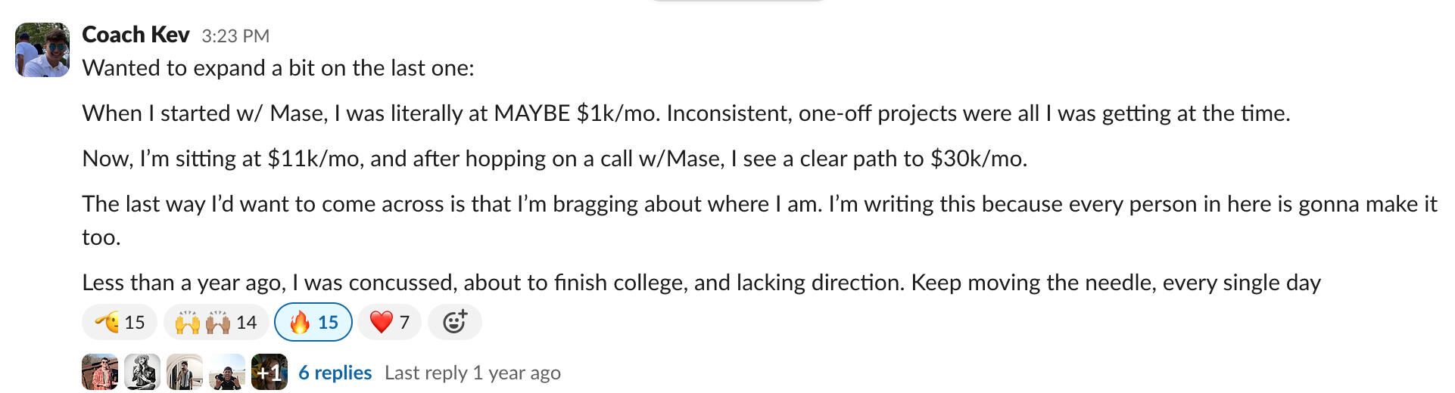Viewport: 1455px width, 393px height.
Task: Open the add reaction emoji picker
Action: pyautogui.click(x=454, y=323)
